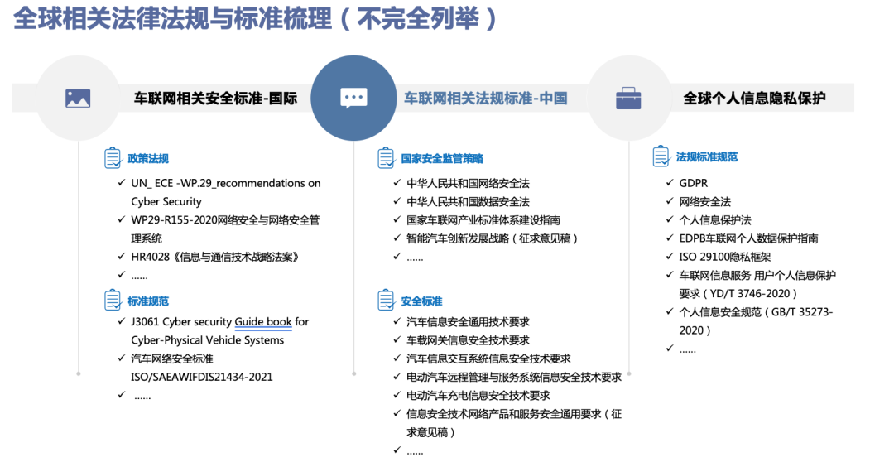Click 电动汽车充电信息安全技术要求 bullet
Viewport: 894px width, 467px height.
tap(478, 396)
